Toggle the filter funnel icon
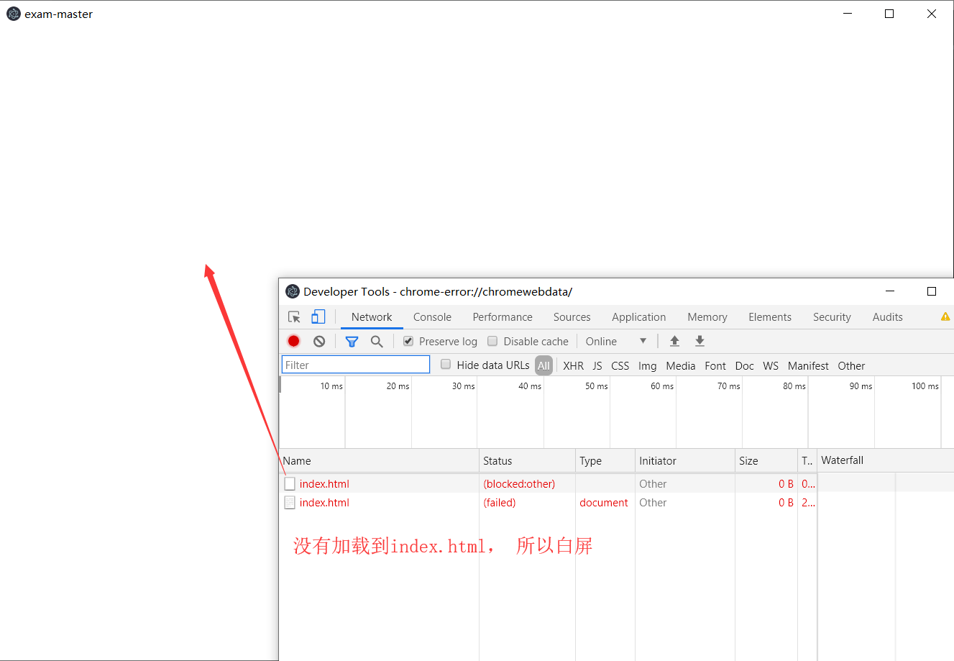This screenshot has height=661, width=954. (x=352, y=341)
